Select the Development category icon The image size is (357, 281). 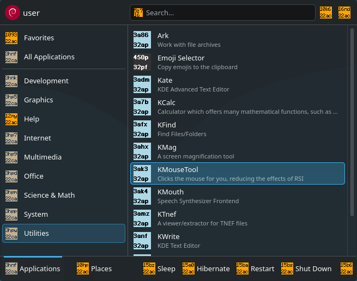click(x=11, y=81)
